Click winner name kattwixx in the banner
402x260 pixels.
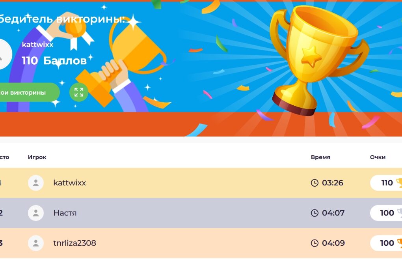tap(37, 45)
